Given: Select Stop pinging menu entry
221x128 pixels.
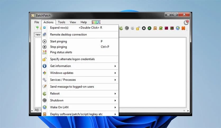Looking at the screenshot, I should [x=58, y=47].
